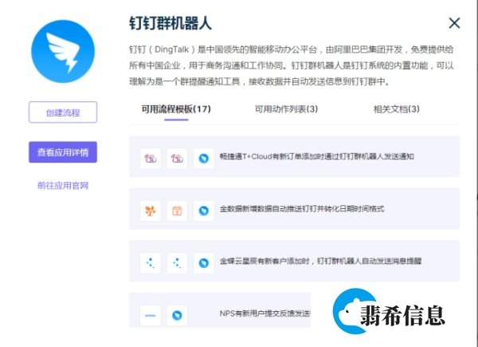478x347 pixels.
Task: Switch to 可用动作列表(3) tab
Action: click(x=286, y=109)
